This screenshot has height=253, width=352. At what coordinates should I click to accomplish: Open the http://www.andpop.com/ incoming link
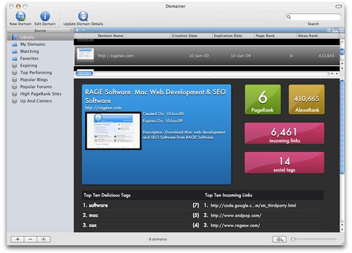(236, 215)
